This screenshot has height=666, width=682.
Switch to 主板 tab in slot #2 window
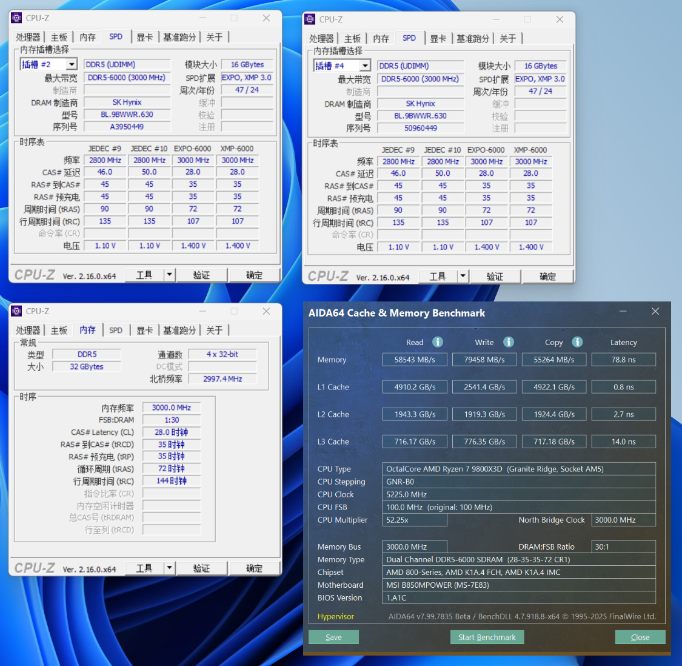tap(59, 37)
